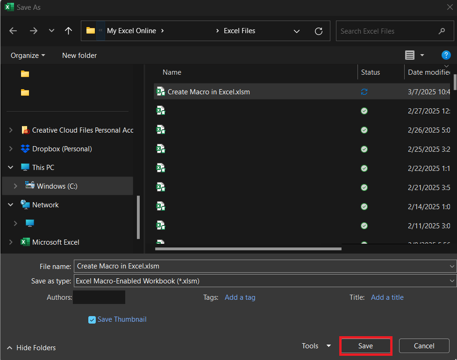Click the Save button
The height and width of the screenshot is (360, 457).
[x=365, y=346]
